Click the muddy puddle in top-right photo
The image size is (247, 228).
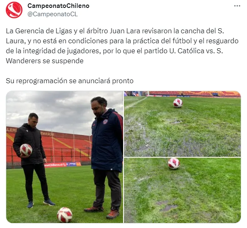coord(176,122)
